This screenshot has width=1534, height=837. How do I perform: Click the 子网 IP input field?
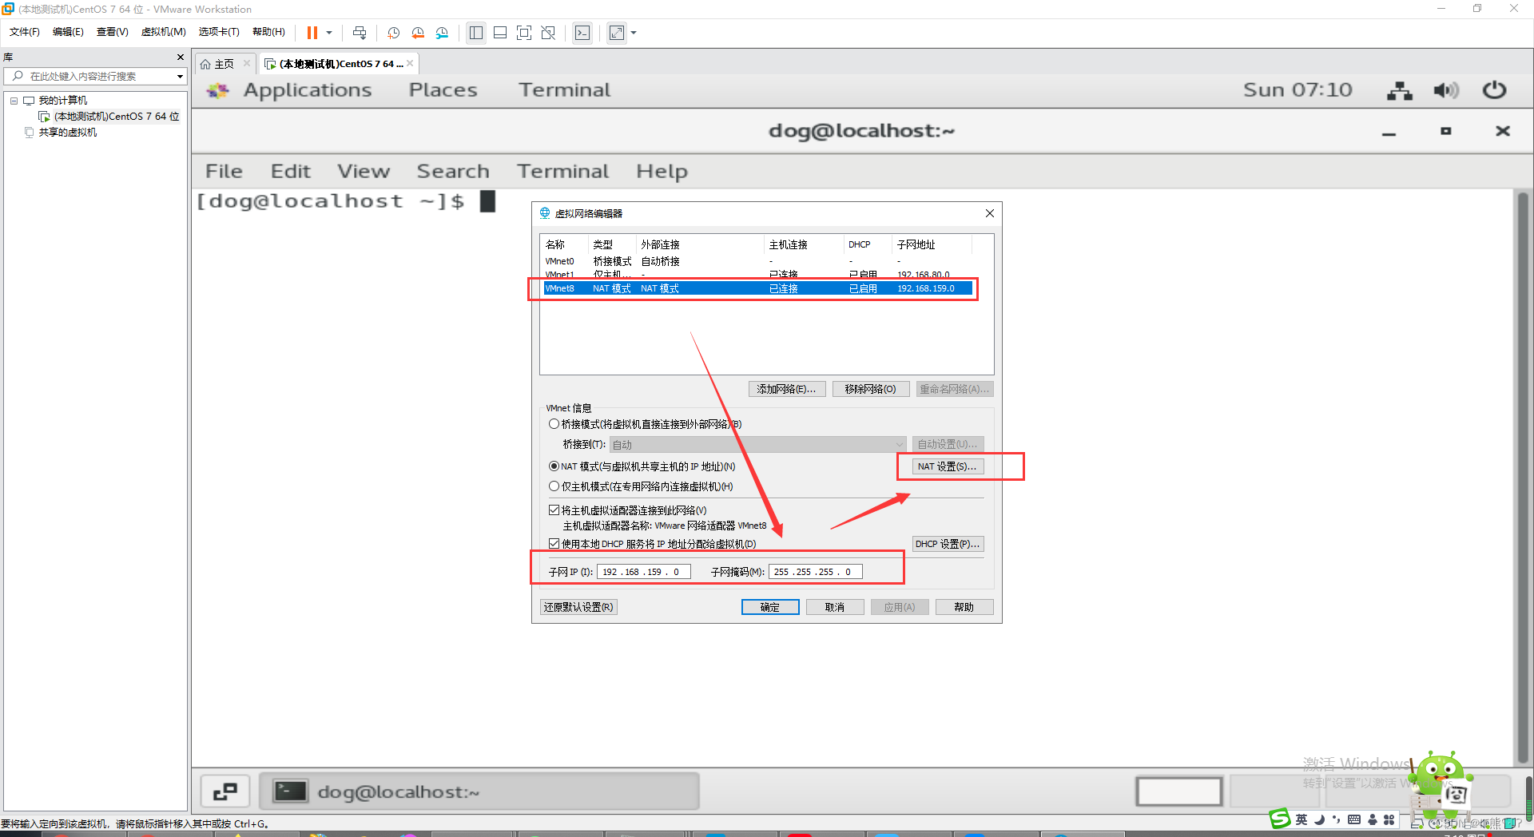pos(643,572)
